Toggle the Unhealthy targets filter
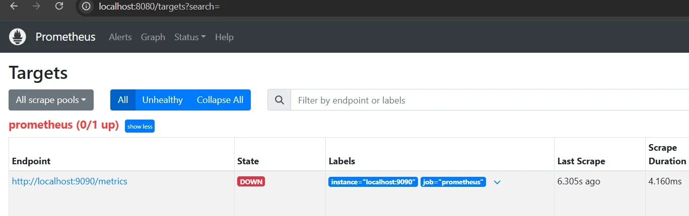Viewport: 689px width, 216px height. [162, 100]
